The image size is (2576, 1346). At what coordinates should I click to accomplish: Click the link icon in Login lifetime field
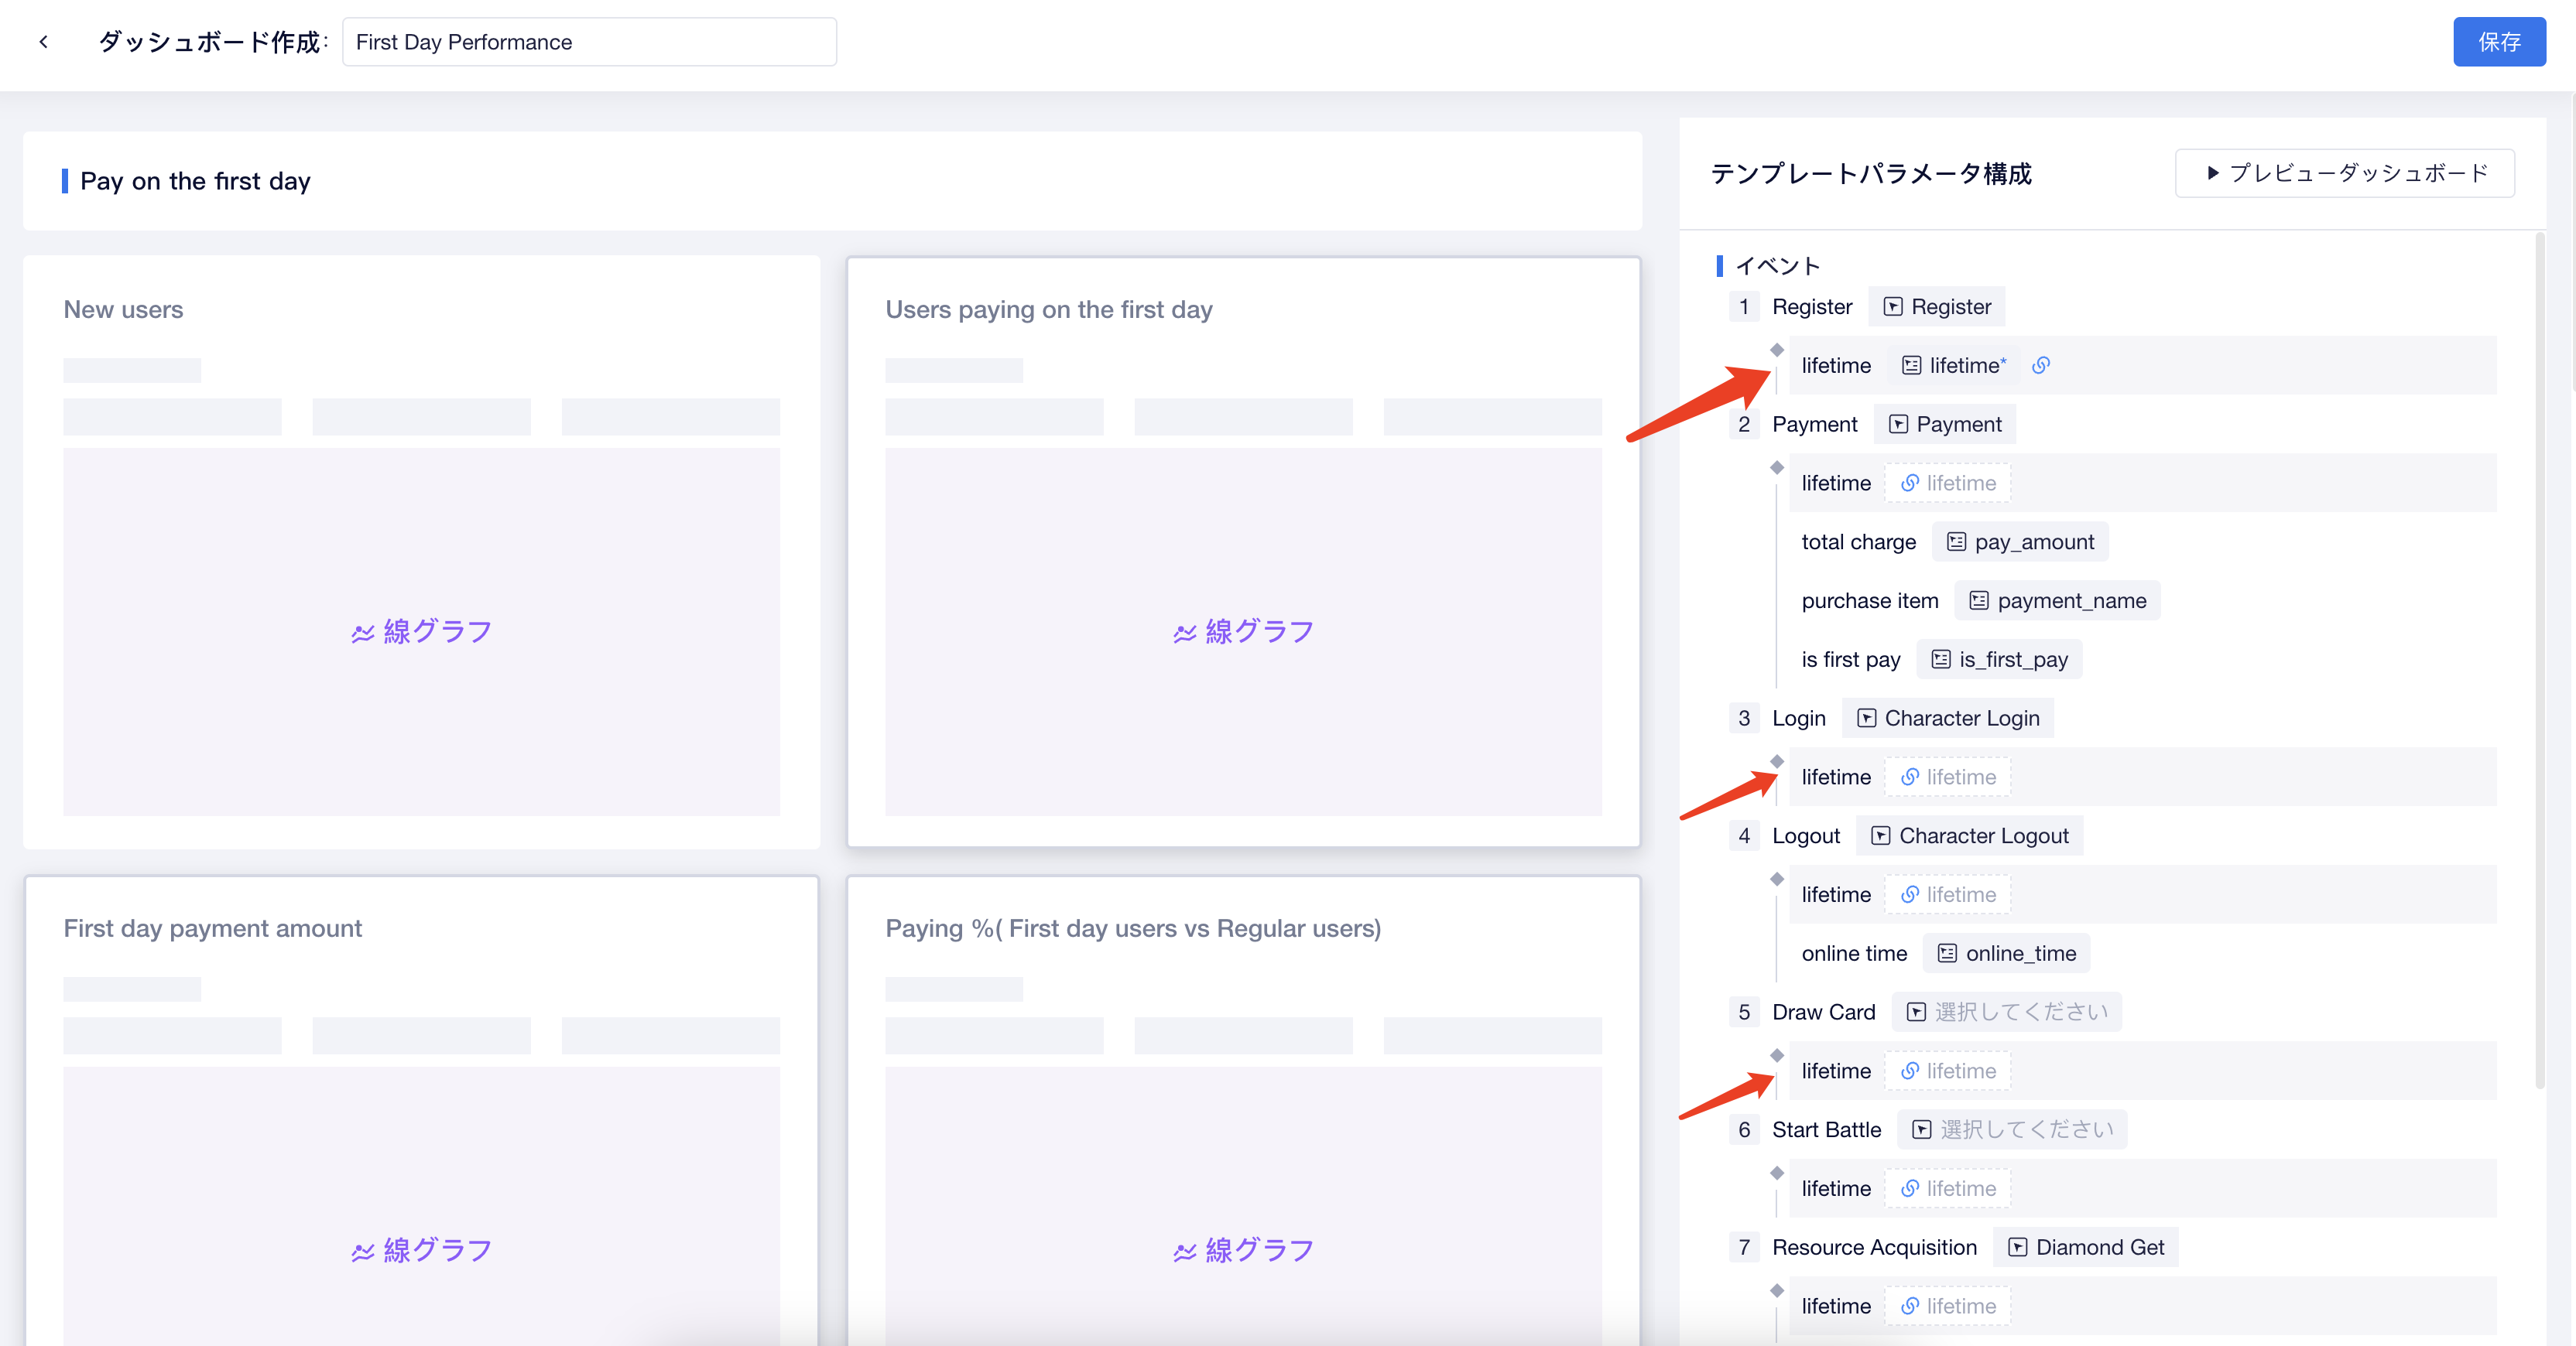tap(1910, 777)
